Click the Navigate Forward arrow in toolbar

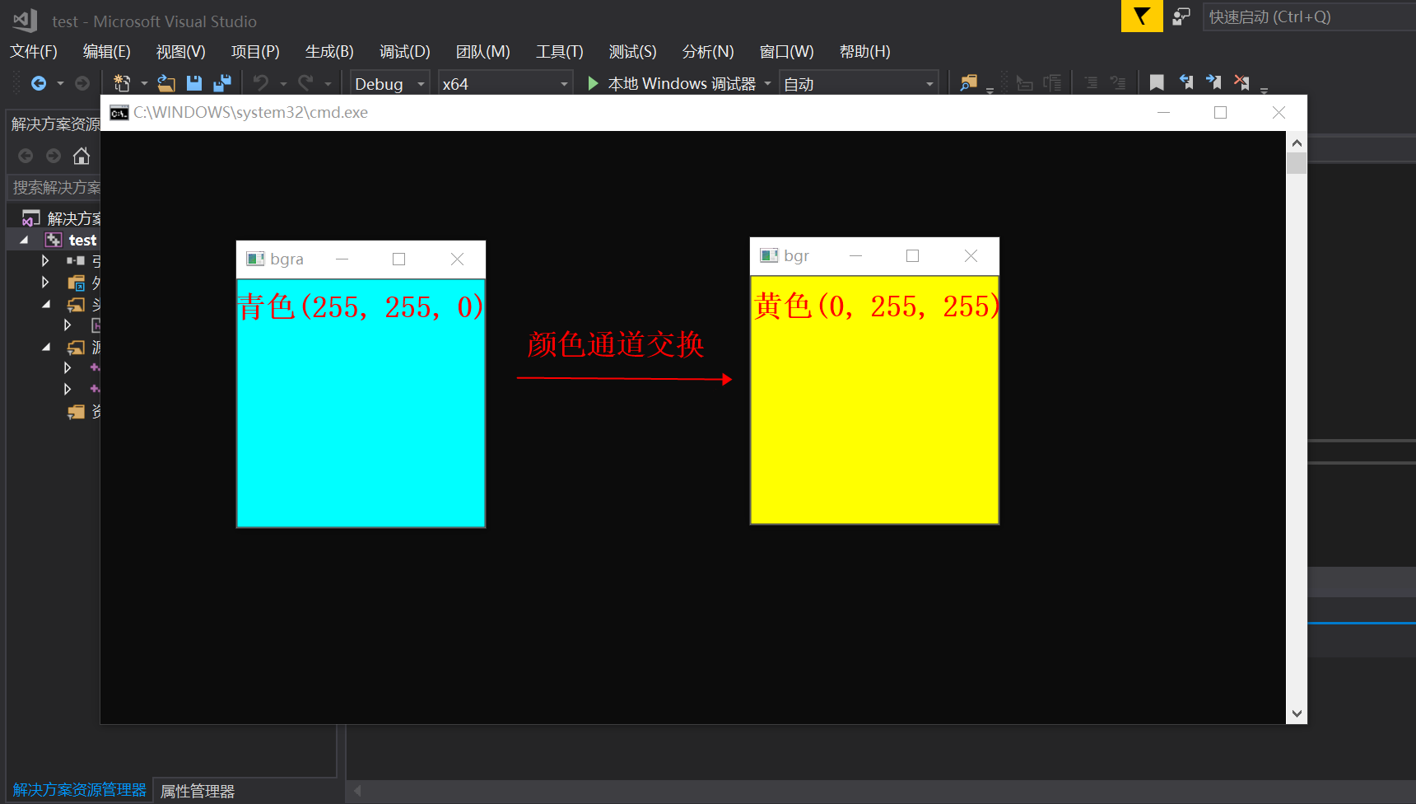(x=82, y=83)
